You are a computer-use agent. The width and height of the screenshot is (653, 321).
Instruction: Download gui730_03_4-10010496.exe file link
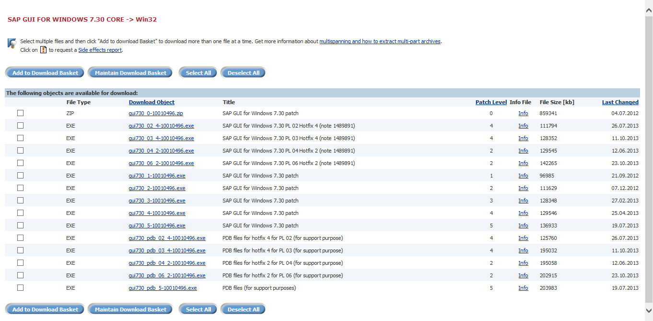click(x=162, y=138)
